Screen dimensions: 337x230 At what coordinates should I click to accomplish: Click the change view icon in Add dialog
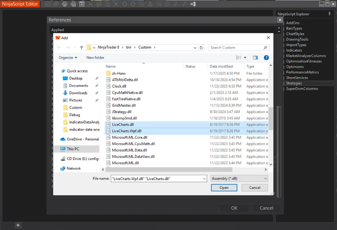click(238, 57)
